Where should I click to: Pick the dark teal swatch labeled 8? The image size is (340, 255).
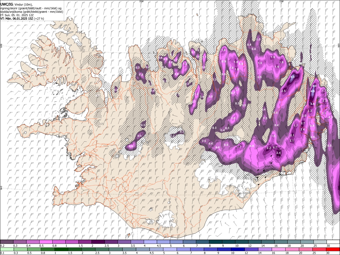[x=215, y=242]
